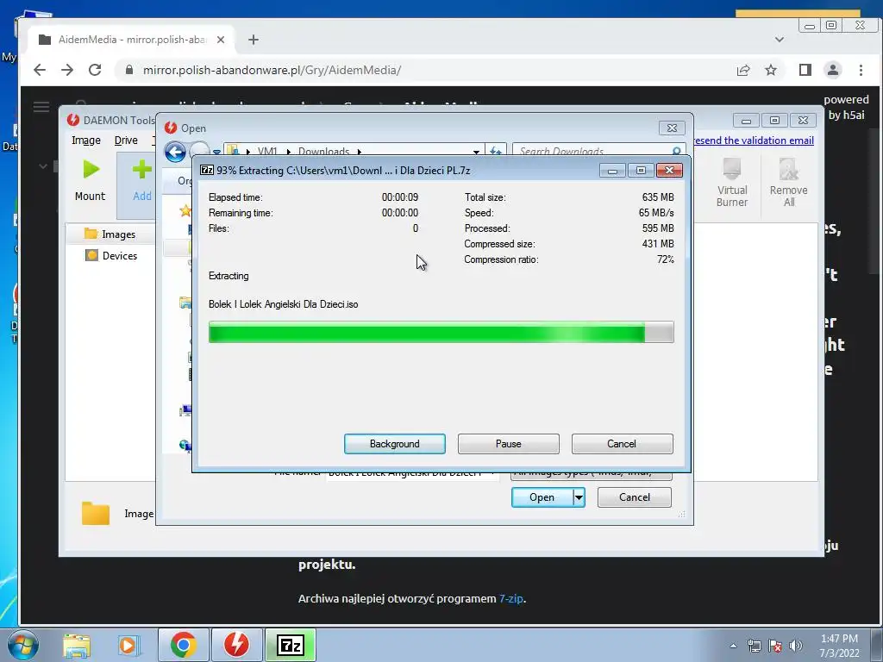Click the network tray icon
Viewport: 883px width, 662px height.
point(754,646)
